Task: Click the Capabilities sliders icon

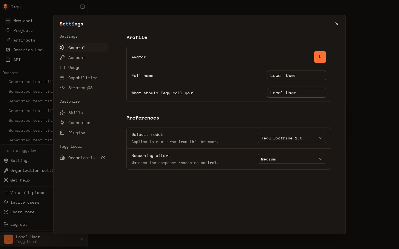Action: click(62, 78)
